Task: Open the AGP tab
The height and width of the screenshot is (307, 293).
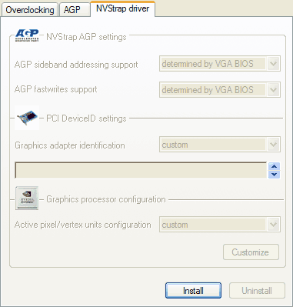Action: tap(75, 10)
